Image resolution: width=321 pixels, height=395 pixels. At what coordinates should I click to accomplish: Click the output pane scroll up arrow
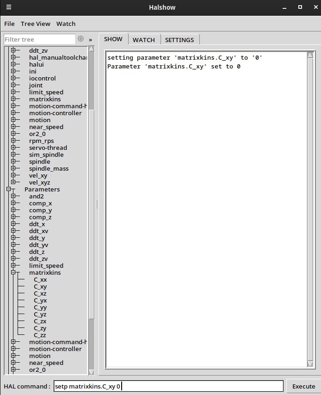click(x=310, y=56)
